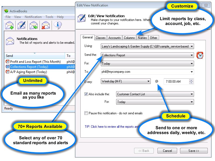Click the Cancel button

pyautogui.click(x=167, y=151)
